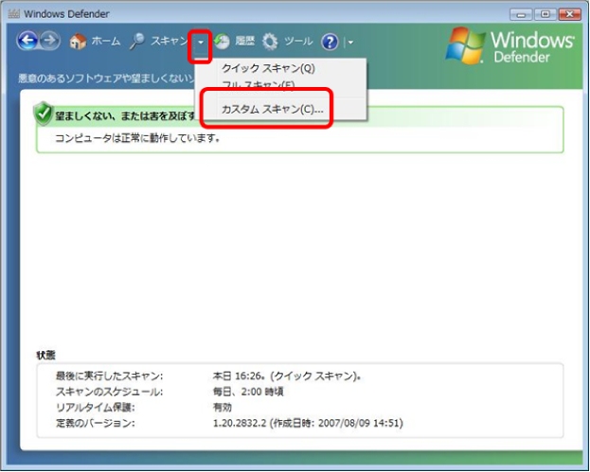Click the Scan magnifying glass icon
Screen dimensions: 590x472
click(x=137, y=42)
